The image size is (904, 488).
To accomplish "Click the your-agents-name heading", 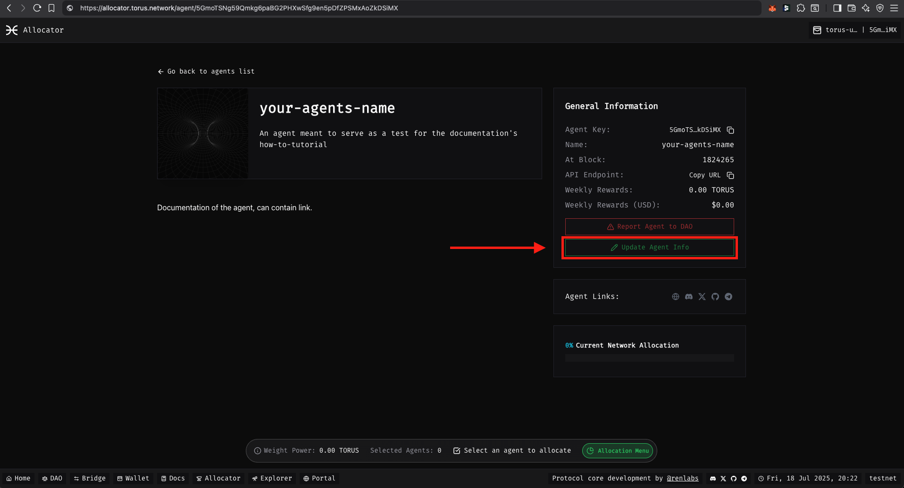I will click(x=327, y=108).
